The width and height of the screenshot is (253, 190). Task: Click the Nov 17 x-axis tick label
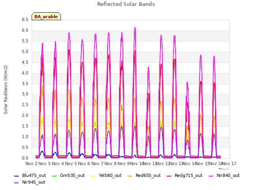tap(229, 163)
